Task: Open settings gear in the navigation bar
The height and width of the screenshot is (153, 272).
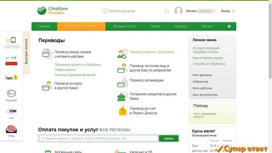Action: click(x=229, y=26)
